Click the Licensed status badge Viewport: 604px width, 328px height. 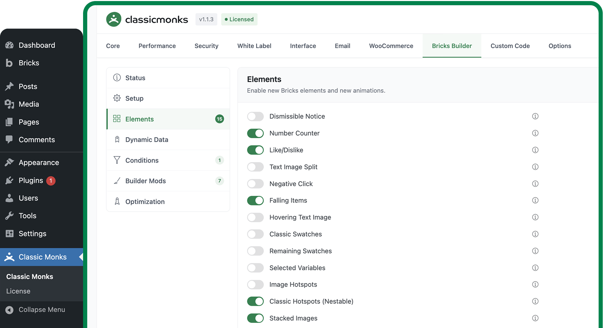click(239, 19)
